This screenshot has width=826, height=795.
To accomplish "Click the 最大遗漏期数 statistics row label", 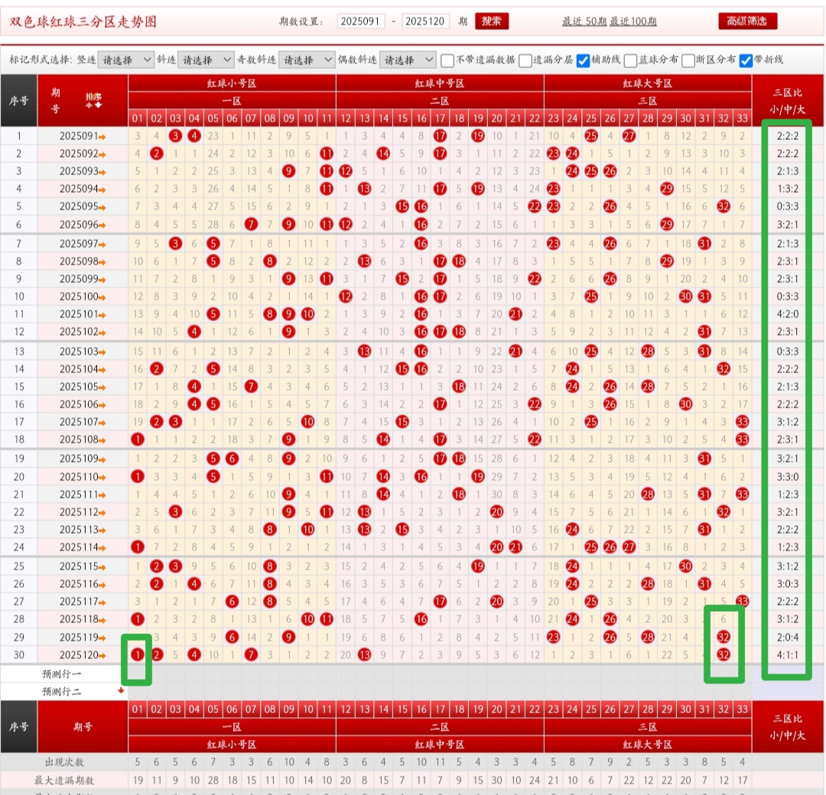I will coord(63,780).
